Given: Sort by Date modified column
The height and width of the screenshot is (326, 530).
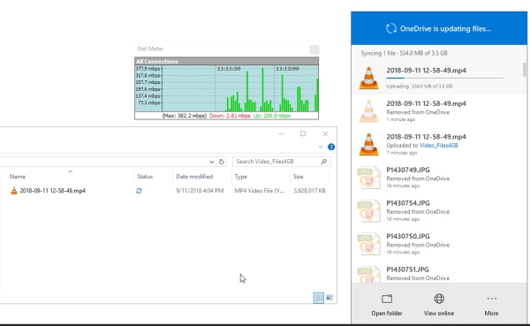Looking at the screenshot, I should tap(194, 177).
